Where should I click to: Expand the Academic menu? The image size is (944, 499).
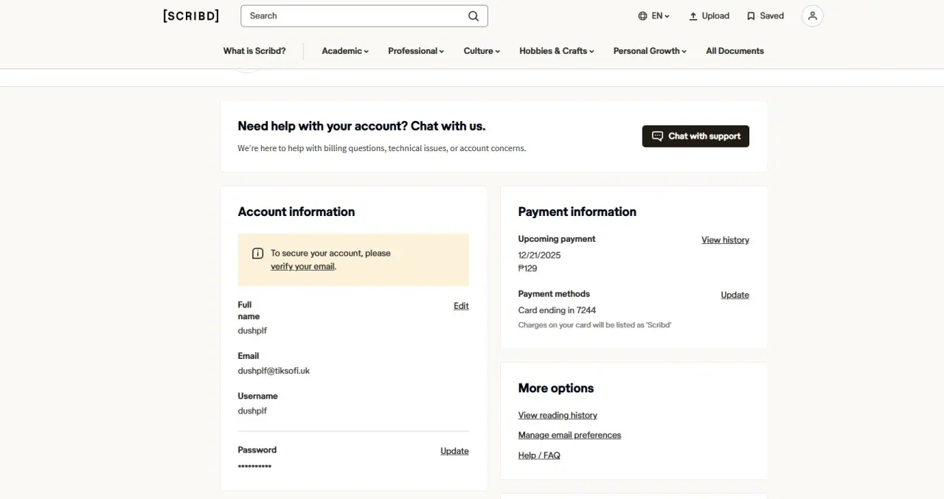click(345, 51)
